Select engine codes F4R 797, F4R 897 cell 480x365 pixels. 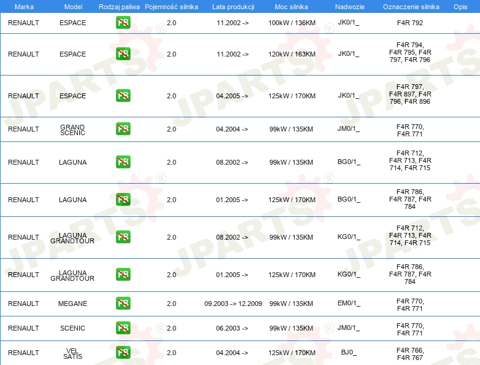[x=410, y=94]
